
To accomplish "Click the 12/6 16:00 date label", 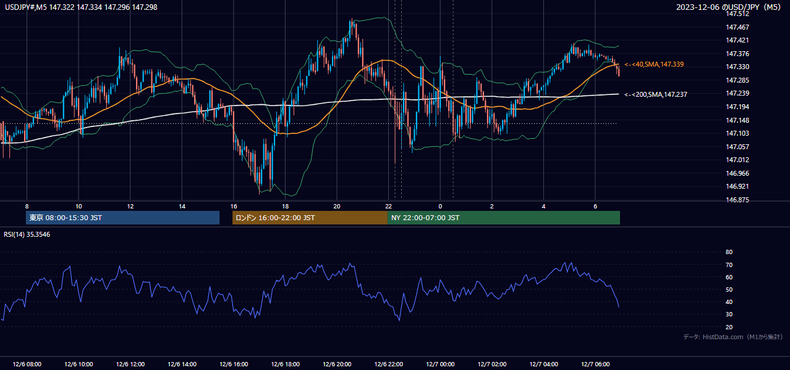I will pyautogui.click(x=234, y=364).
